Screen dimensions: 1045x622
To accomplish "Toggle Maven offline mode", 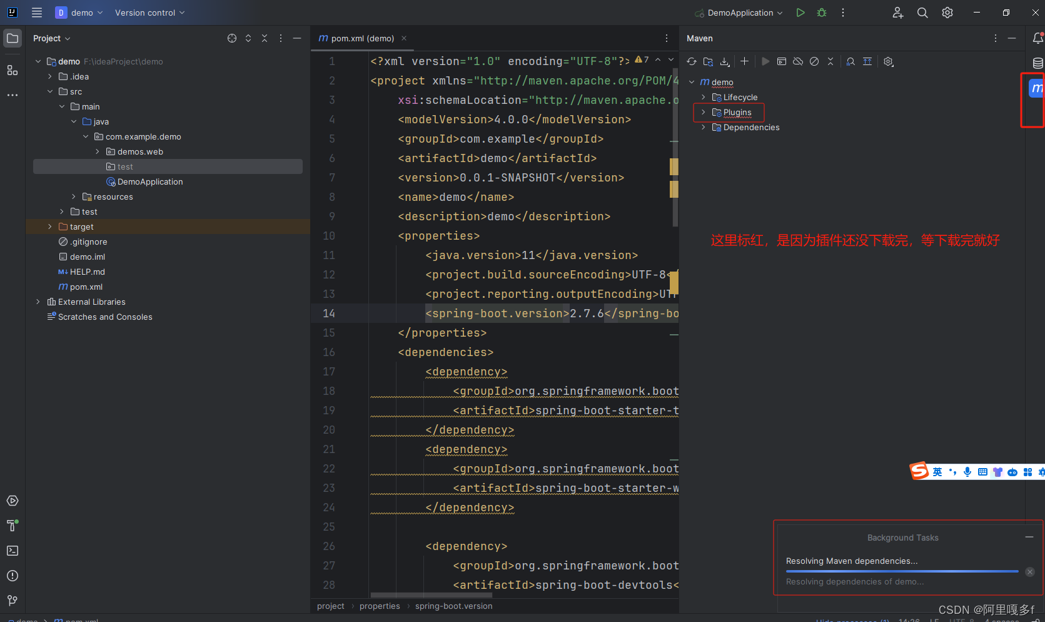I will (798, 61).
